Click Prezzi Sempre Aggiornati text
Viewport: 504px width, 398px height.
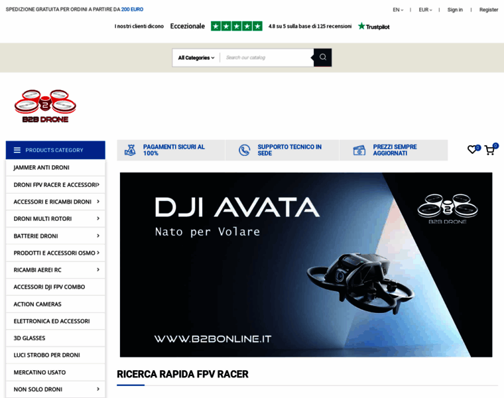(395, 150)
